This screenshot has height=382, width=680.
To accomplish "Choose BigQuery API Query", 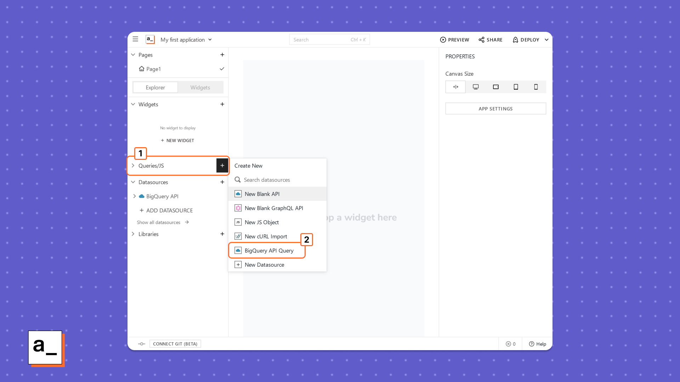I will pos(277,250).
